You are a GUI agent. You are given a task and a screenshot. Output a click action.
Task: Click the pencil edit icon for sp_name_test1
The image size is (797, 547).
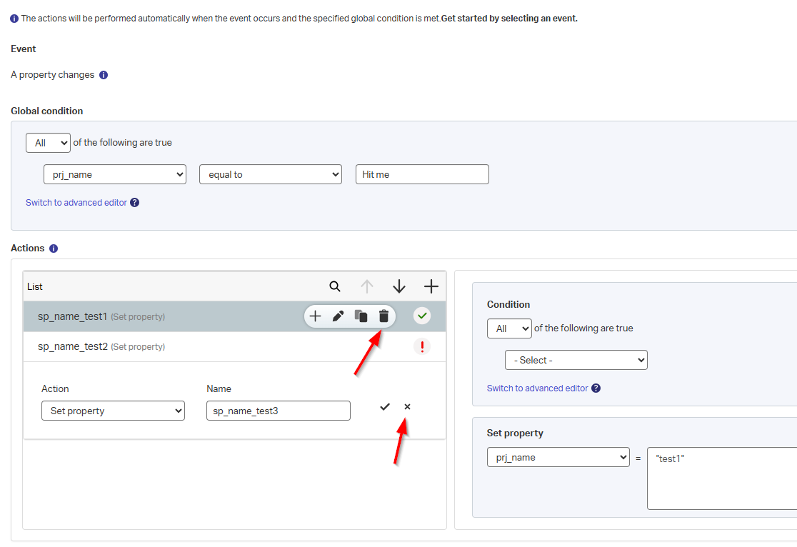tap(338, 316)
